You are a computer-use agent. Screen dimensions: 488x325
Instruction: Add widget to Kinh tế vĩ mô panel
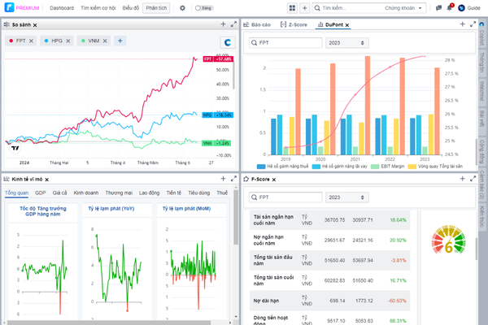pos(223,179)
